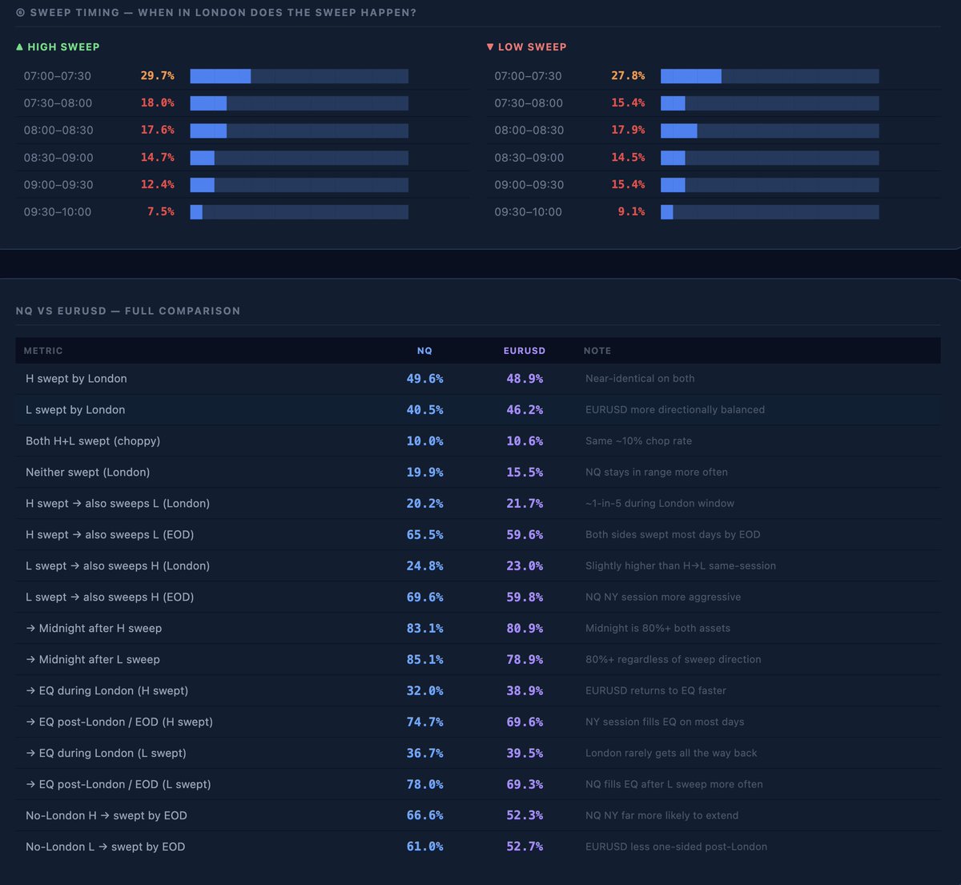Click the Low Sweep 07:00–07:30 progress bar

coord(770,76)
